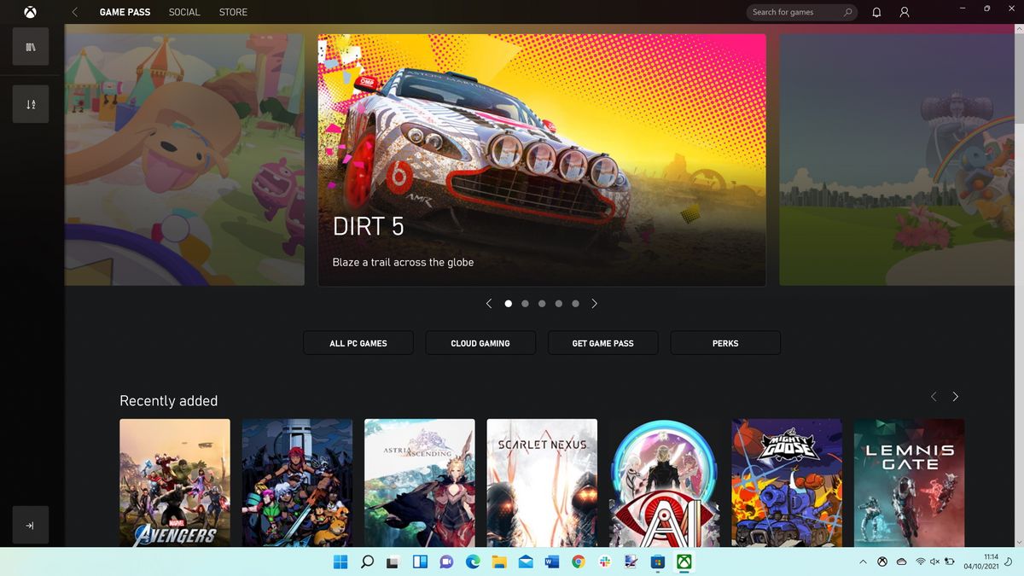
Task: Click the search magnifier in the search box
Action: [847, 12]
